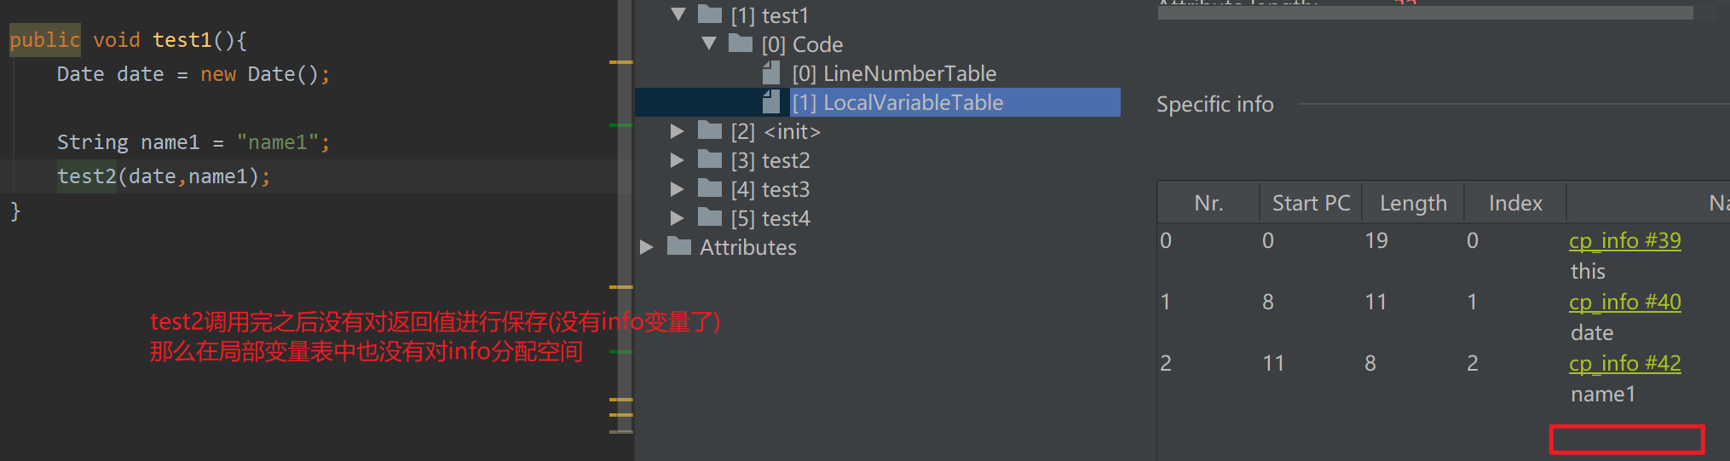Click the test3 folder icon
Image resolution: width=1730 pixels, height=461 pixels.
pyautogui.click(x=710, y=187)
